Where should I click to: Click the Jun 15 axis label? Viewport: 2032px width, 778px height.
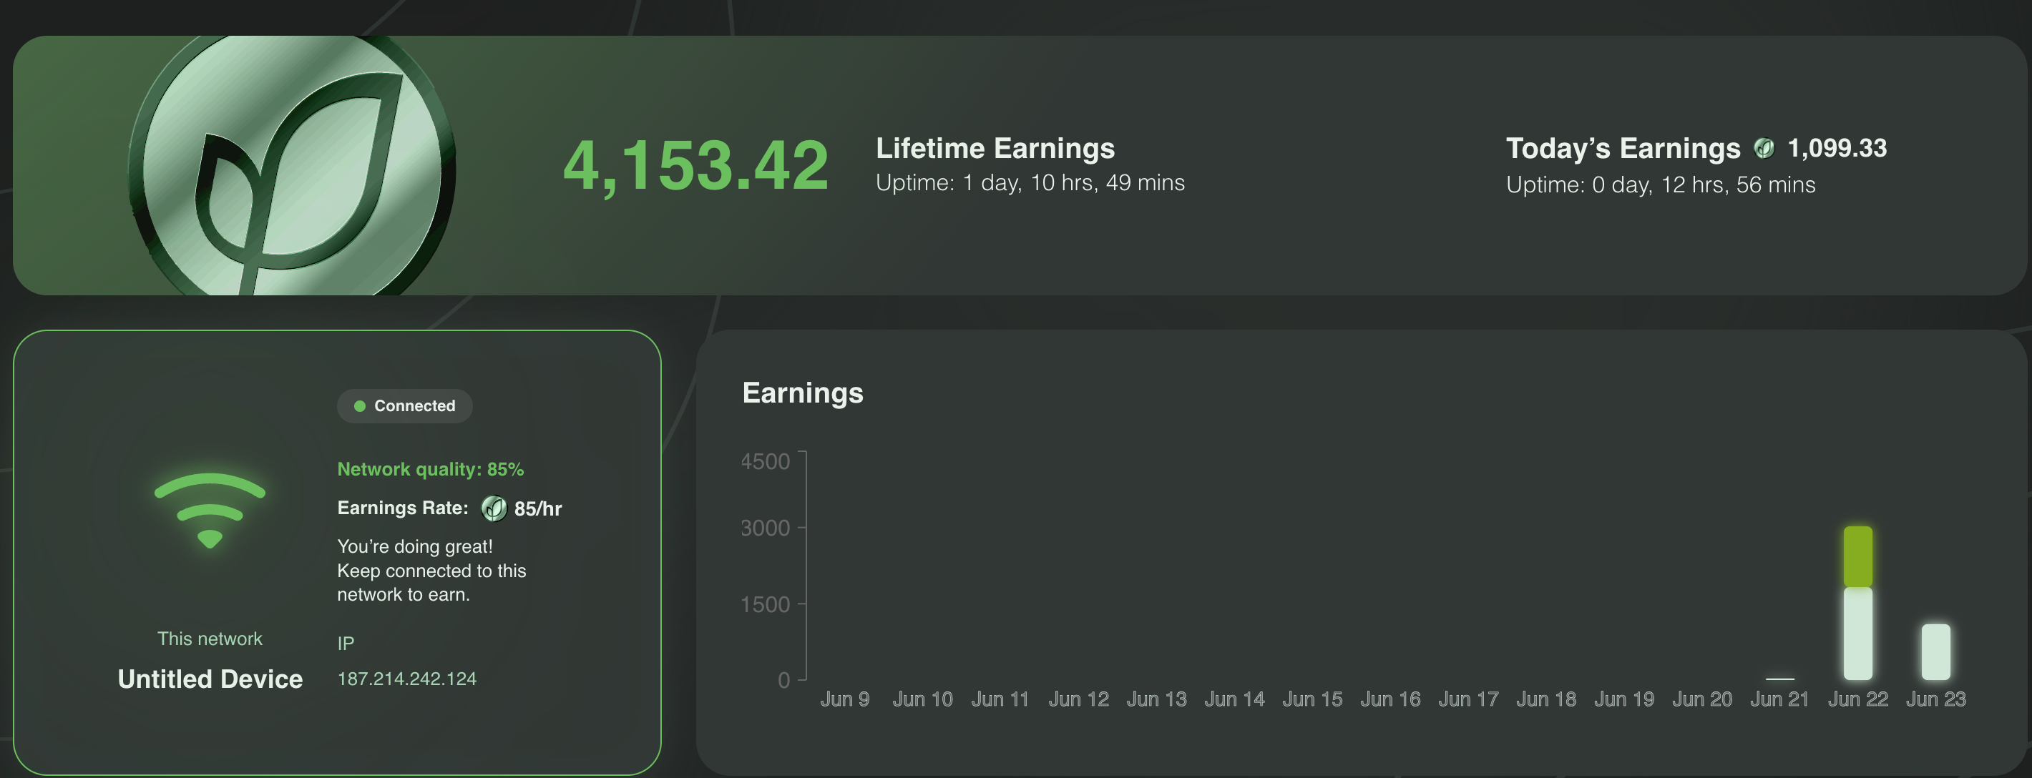click(1311, 699)
